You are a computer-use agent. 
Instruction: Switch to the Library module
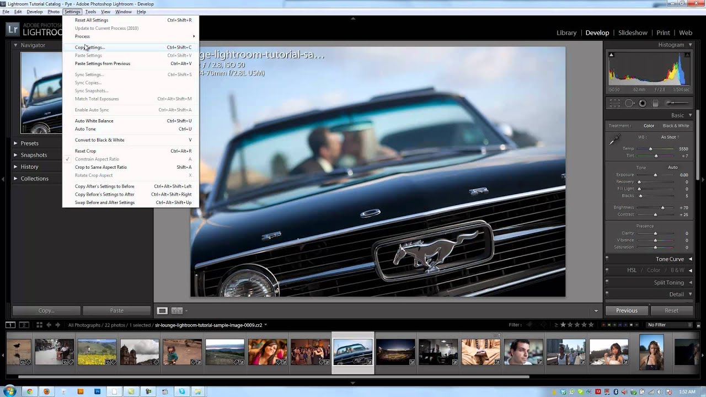pos(566,33)
